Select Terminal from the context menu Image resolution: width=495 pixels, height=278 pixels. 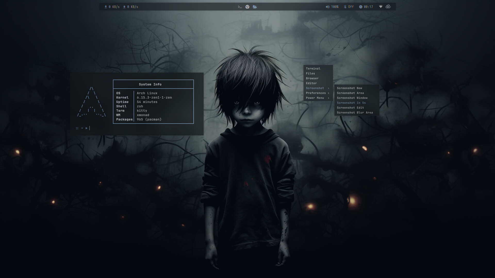click(313, 68)
